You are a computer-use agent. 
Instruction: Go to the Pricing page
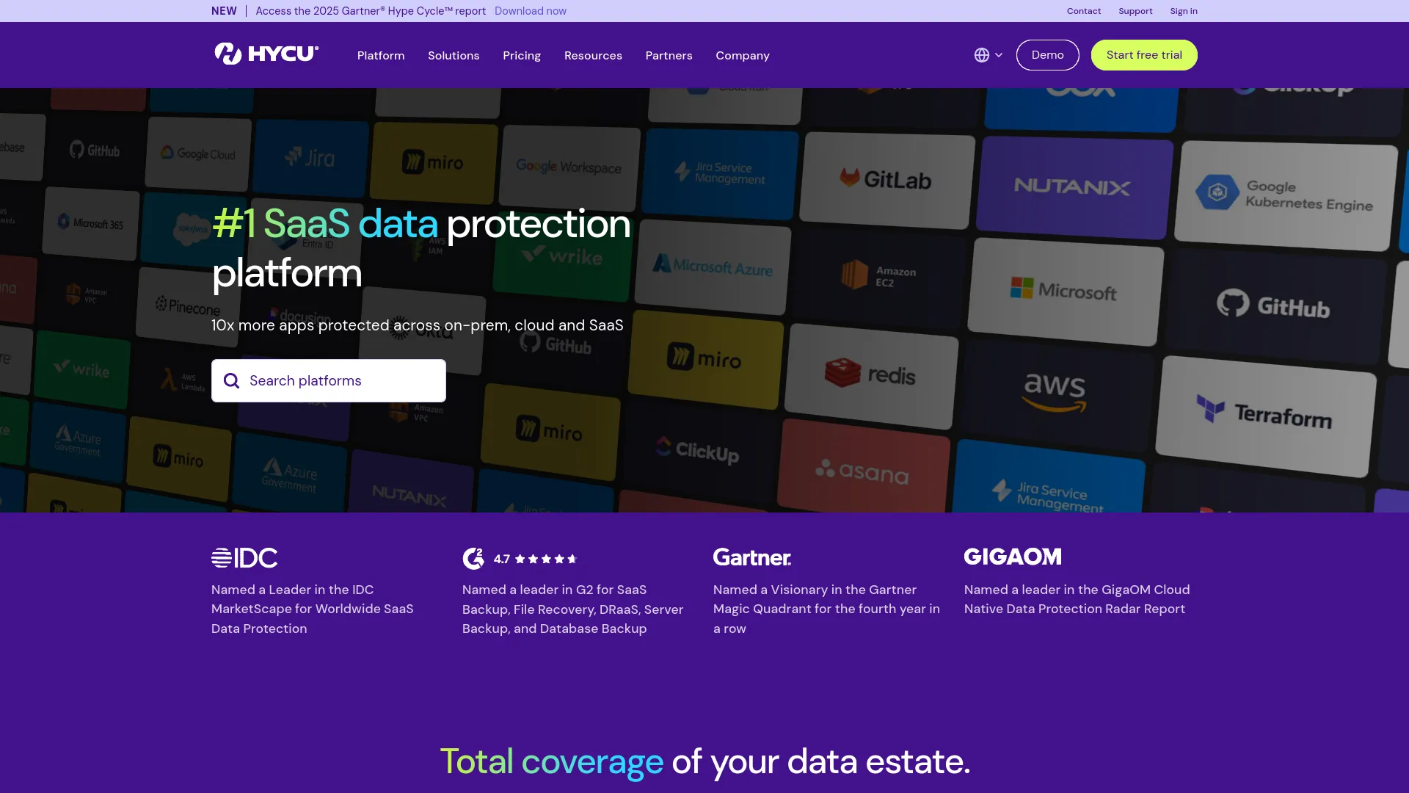tap(522, 55)
